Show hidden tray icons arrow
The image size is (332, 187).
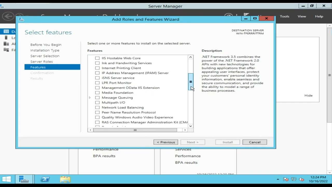[x=278, y=179]
